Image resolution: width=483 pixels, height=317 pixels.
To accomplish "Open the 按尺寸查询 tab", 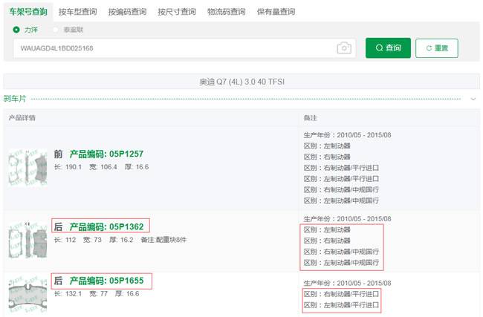I will tap(177, 12).
